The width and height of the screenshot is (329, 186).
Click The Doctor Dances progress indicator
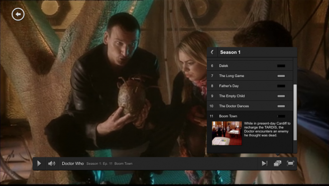tap(281, 106)
